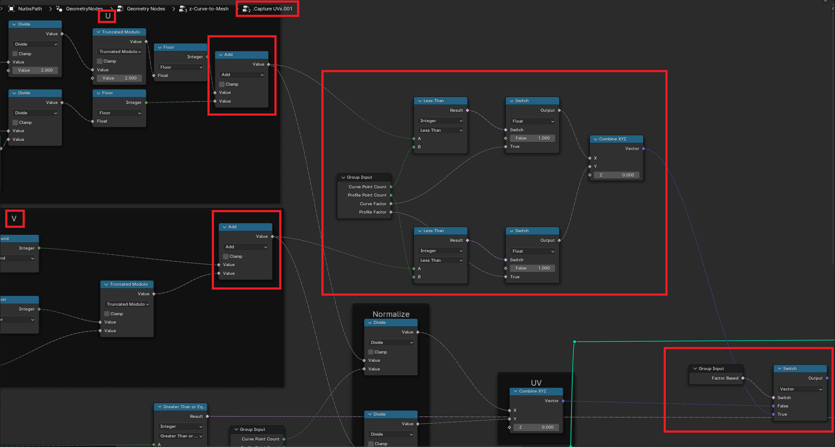Click the GeometryNodes modifier icon in breadcrumbs
Screen dimensions: 835x447
60,9
